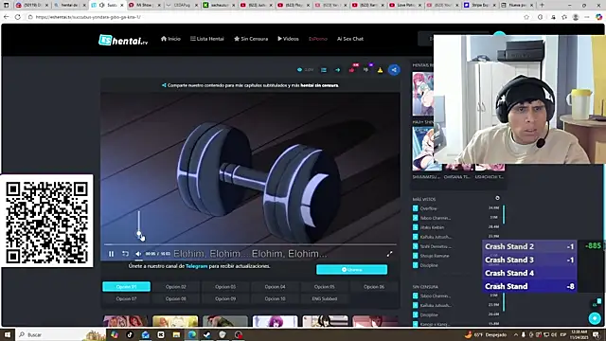
Task: Click the loop/replay icon in the player
Action: [125, 254]
